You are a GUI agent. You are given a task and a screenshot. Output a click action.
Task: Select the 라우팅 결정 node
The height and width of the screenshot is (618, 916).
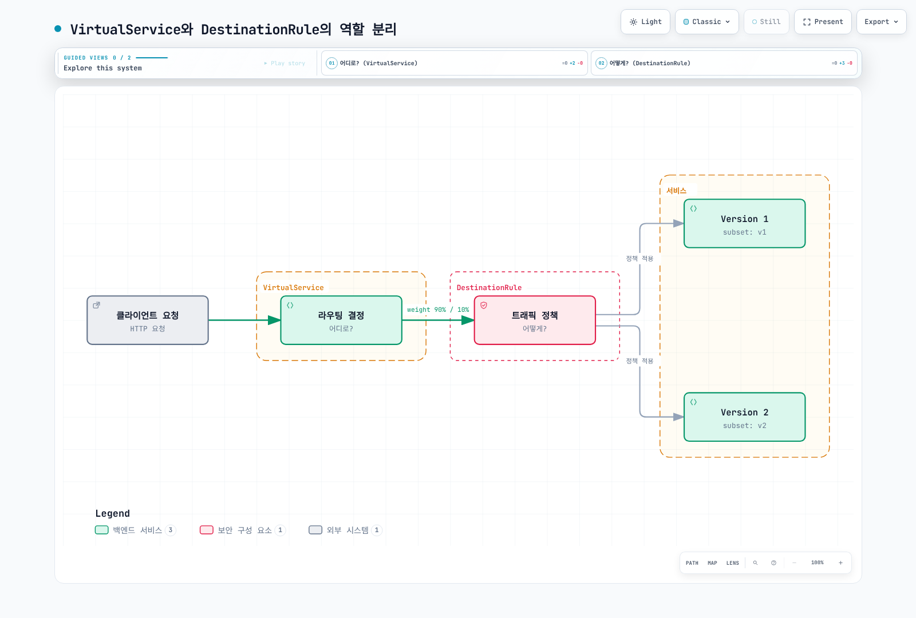pyautogui.click(x=341, y=320)
